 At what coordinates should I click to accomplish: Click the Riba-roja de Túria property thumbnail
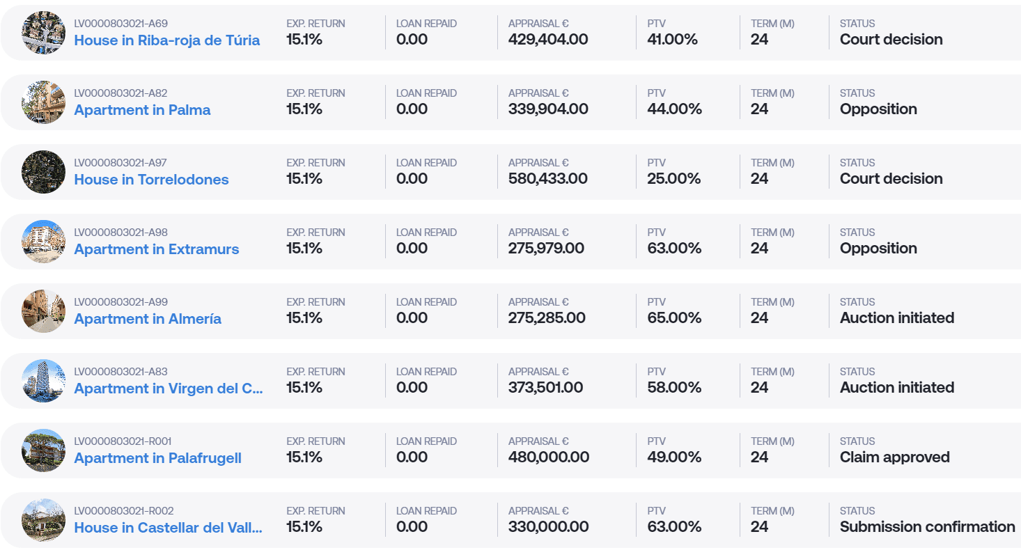43,33
